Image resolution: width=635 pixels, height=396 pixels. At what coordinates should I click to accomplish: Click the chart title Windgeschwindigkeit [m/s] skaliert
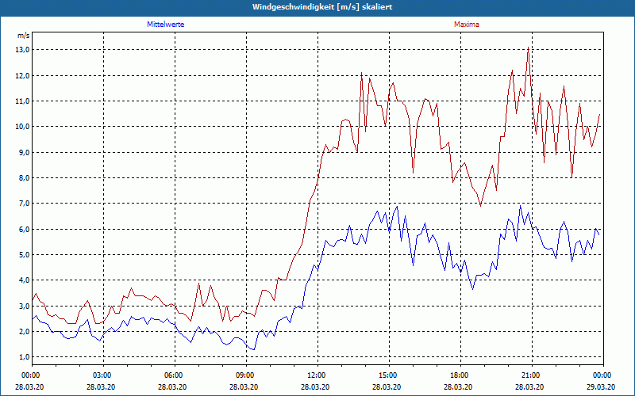click(x=322, y=7)
